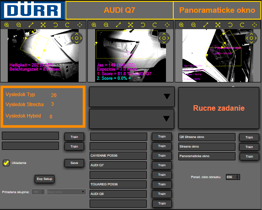This screenshot has height=210, width=262.
Task: Select diagonal fit tool in left viewer
Action: (x=31, y=25)
